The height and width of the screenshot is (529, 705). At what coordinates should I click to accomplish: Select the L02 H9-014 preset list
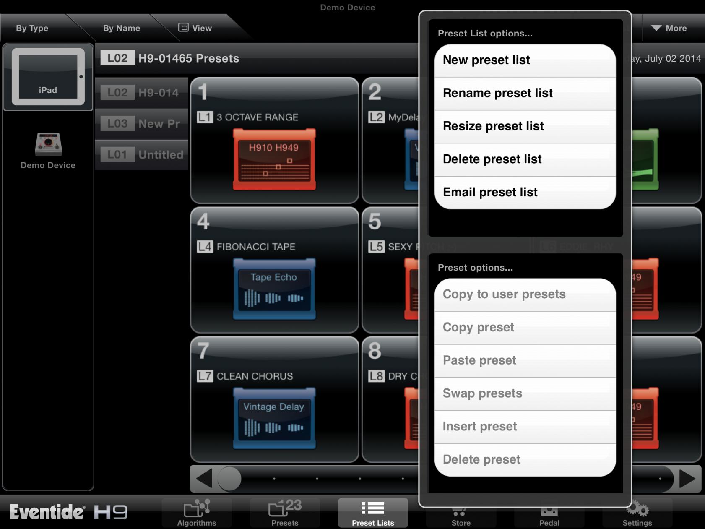[x=142, y=92]
